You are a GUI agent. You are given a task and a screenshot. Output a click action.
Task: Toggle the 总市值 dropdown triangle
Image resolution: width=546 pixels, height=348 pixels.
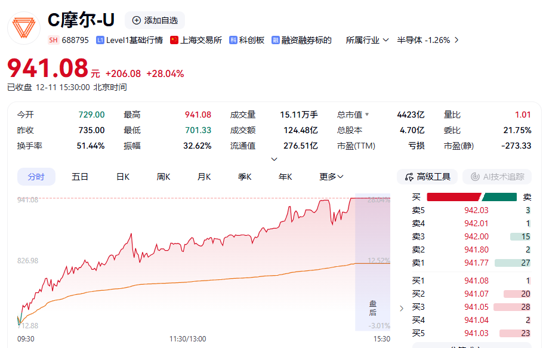pos(367,115)
